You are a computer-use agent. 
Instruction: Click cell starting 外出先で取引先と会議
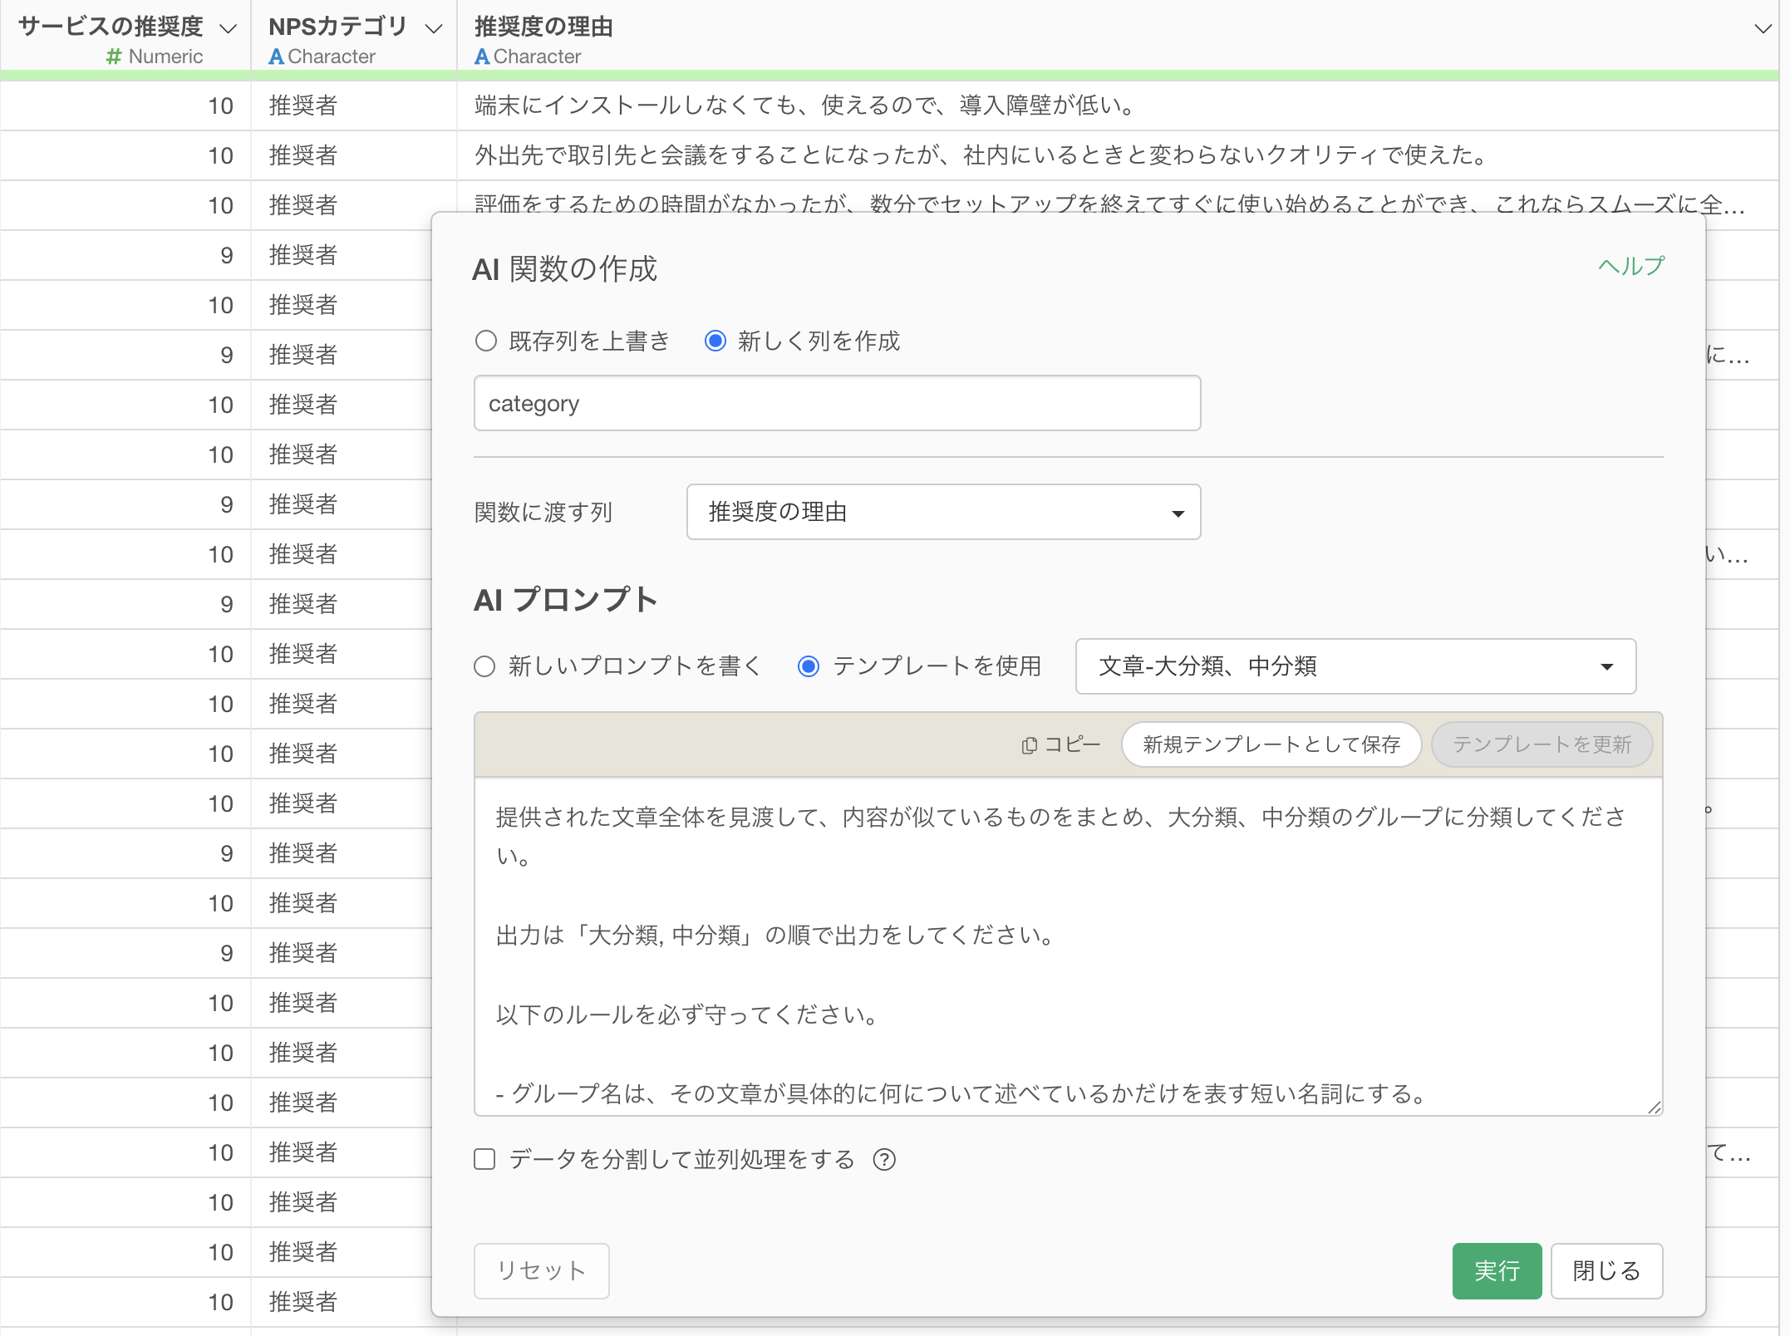click(1118, 155)
